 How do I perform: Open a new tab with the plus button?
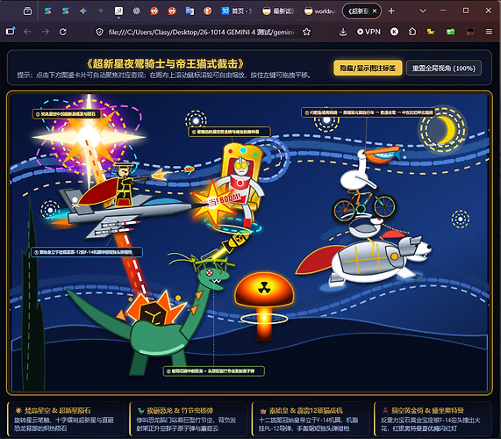click(391, 11)
